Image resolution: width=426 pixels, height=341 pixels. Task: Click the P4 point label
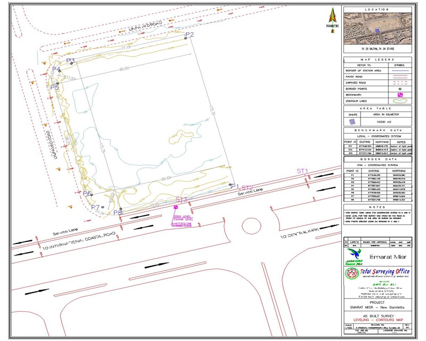pyautogui.click(x=56, y=69)
